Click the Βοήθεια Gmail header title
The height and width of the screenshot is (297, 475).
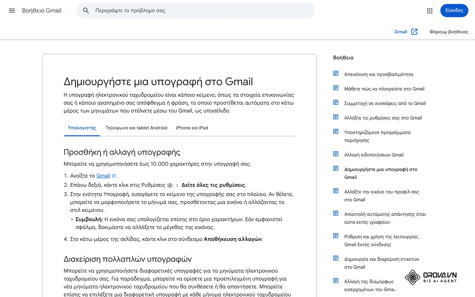42,11
